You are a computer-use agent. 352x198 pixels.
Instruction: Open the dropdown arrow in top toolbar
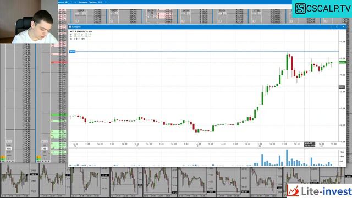pyautogui.click(x=75, y=2)
